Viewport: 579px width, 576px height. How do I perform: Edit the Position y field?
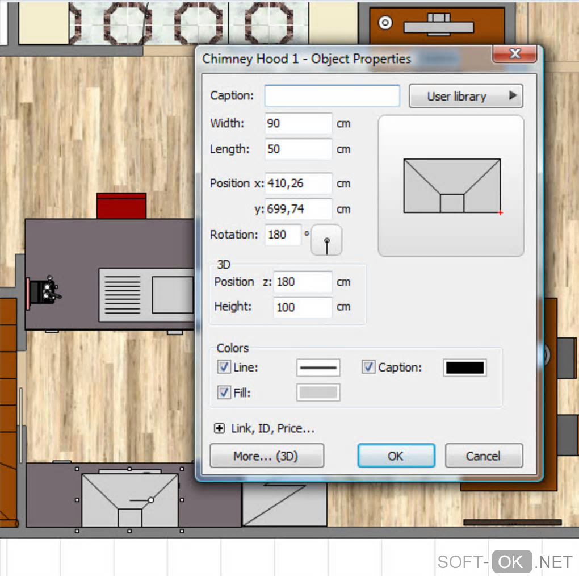pos(298,209)
